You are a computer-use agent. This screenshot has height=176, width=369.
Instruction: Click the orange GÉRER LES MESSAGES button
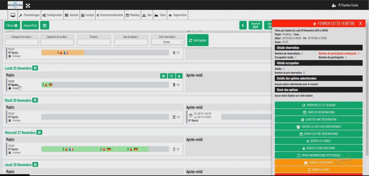pyautogui.click(x=319, y=162)
